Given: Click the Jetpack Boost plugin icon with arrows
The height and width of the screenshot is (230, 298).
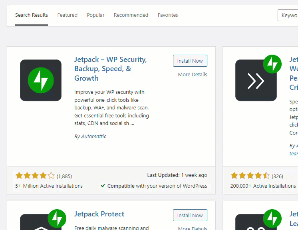Looking at the screenshot, I should (x=256, y=80).
